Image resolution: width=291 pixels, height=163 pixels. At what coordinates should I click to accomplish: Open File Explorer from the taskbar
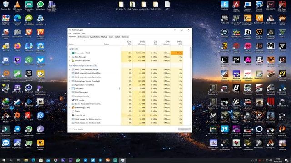pos(26,160)
